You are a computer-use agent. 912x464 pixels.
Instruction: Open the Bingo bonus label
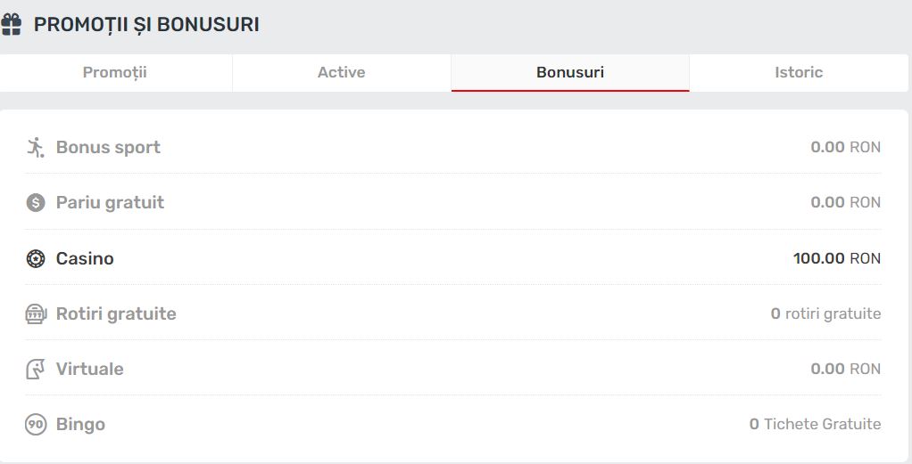tap(80, 425)
